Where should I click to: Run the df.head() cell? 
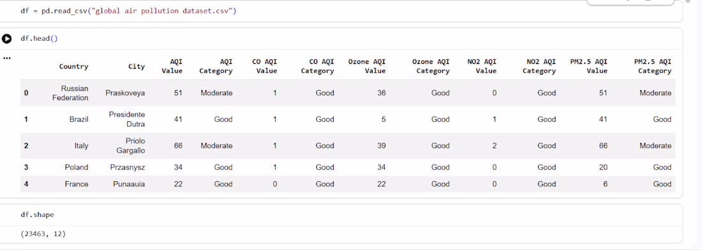[x=7, y=38]
